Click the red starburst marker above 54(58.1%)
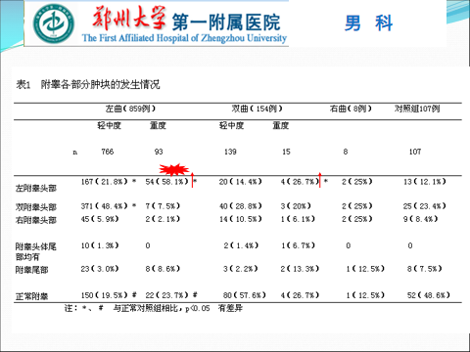This screenshot has height=352, width=470. coord(174,169)
